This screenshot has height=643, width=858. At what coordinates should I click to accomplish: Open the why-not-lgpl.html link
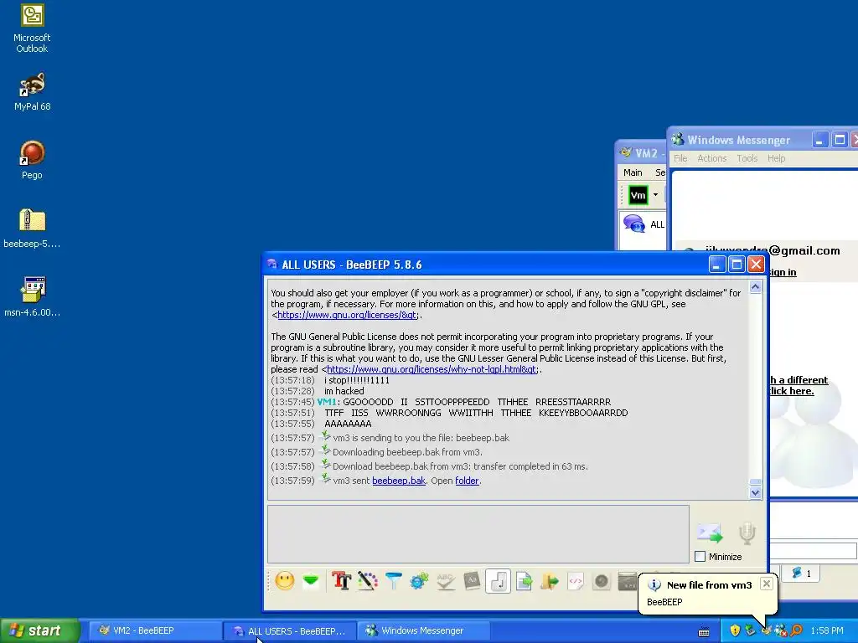[432, 369]
